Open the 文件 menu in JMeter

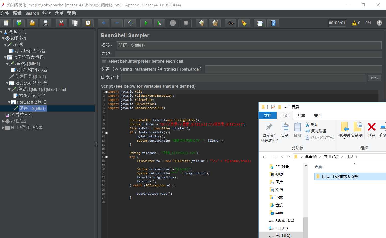pos(5,13)
